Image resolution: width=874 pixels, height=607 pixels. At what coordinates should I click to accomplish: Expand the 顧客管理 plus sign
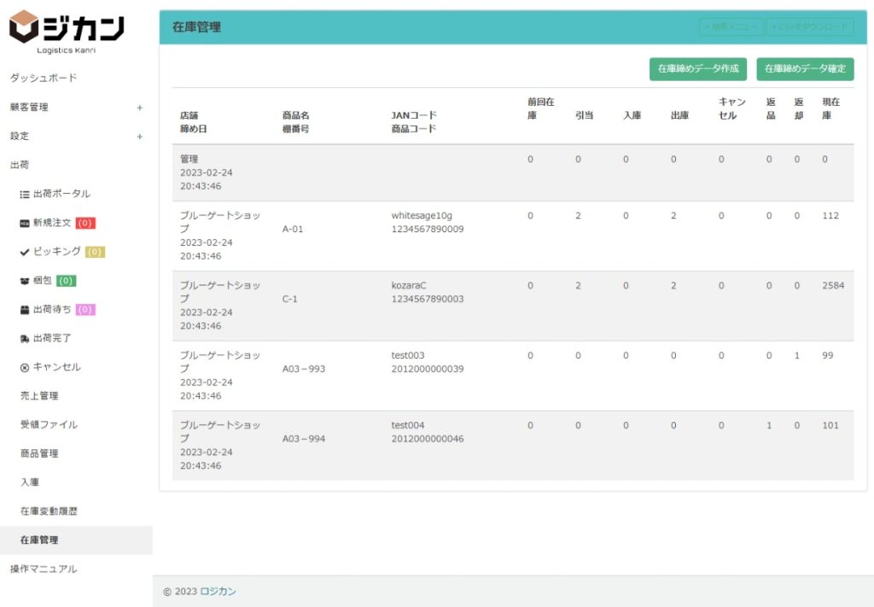click(139, 108)
